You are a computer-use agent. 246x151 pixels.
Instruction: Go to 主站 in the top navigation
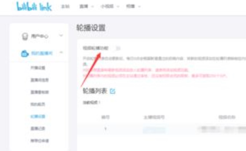(x=65, y=7)
